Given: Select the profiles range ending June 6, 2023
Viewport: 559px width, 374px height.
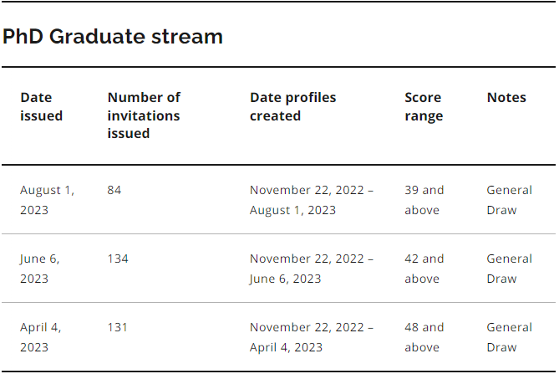Looking at the screenshot, I should [312, 269].
